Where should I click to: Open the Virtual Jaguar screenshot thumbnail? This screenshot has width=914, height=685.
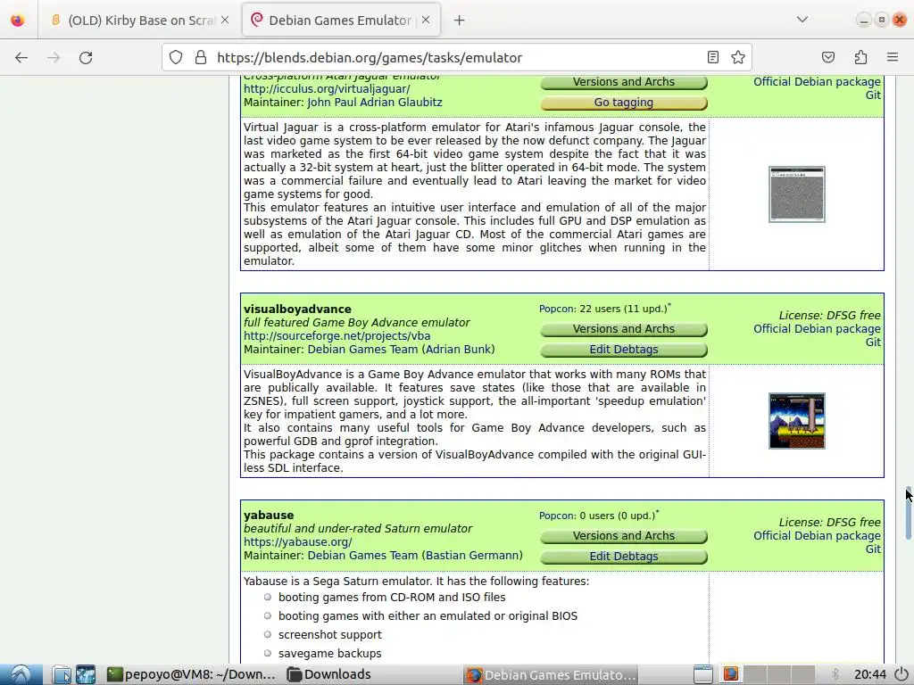797,194
